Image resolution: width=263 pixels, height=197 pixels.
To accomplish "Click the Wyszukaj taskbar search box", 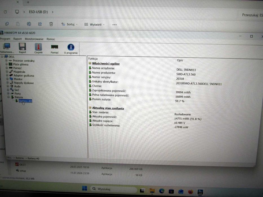I will coord(114,189).
